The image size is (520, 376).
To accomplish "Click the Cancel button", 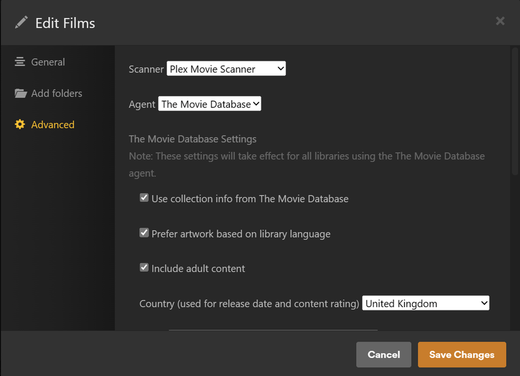I will click(x=384, y=355).
